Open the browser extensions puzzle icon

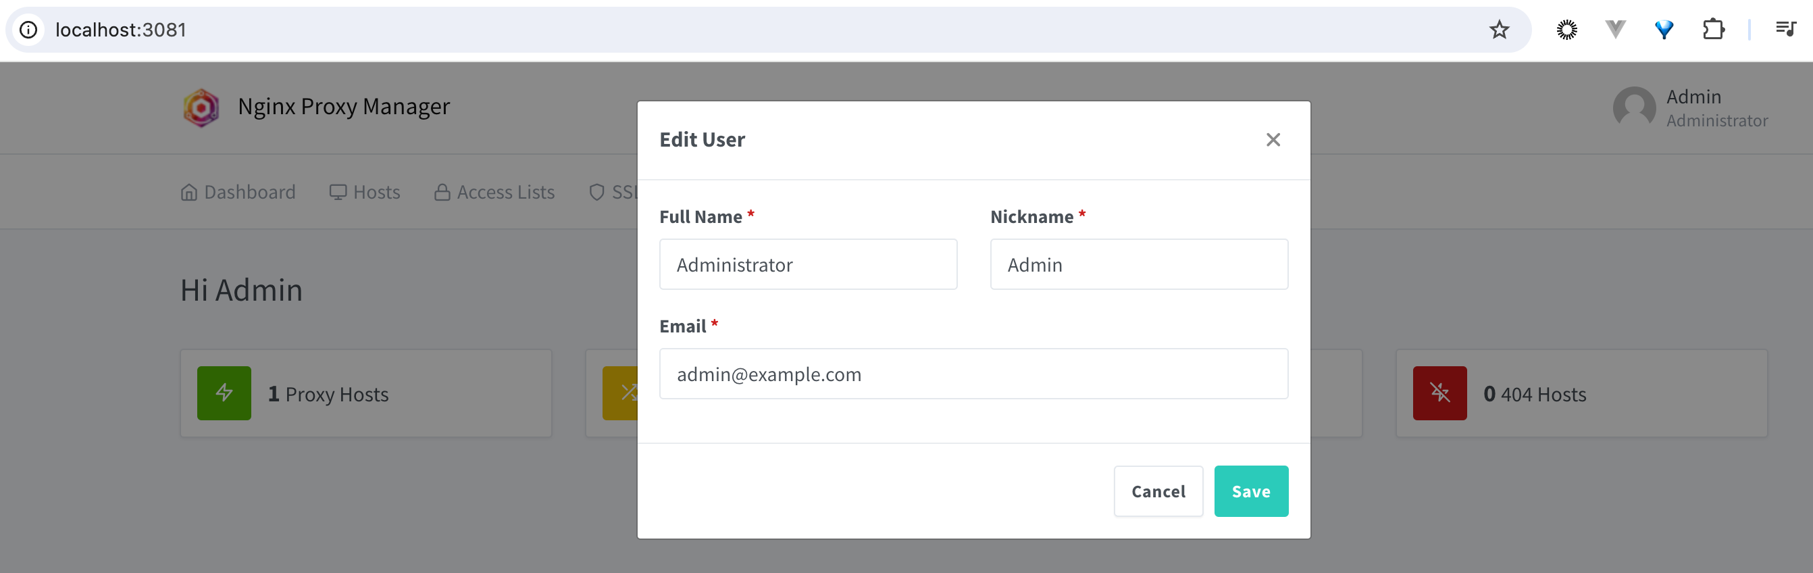point(1713,30)
